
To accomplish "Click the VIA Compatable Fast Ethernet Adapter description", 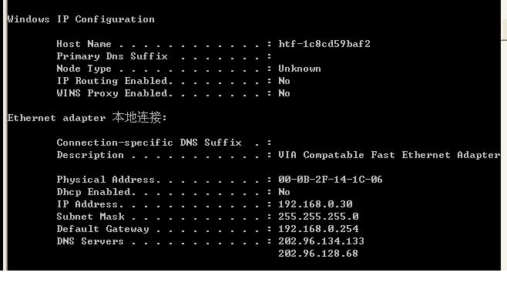I will (389, 155).
